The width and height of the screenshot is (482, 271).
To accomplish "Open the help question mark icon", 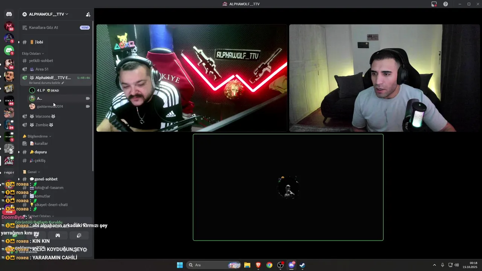I will [x=445, y=4].
